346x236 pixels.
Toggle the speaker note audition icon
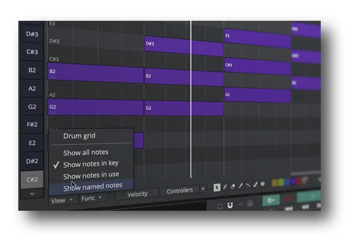click(x=262, y=184)
